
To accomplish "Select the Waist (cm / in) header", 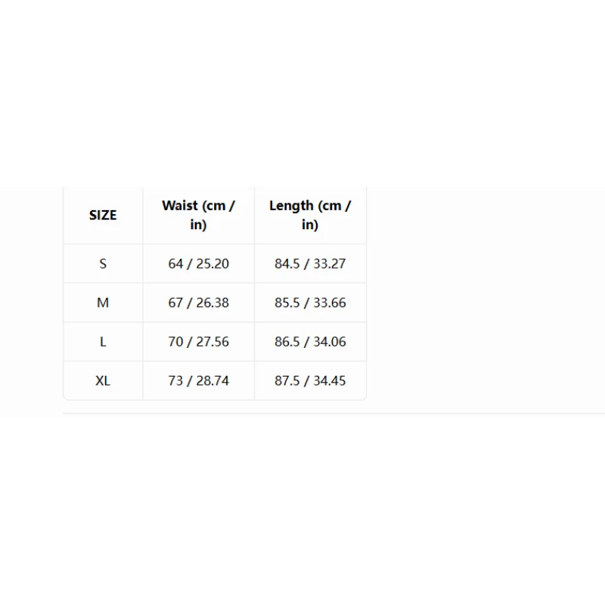I will (x=198, y=216).
